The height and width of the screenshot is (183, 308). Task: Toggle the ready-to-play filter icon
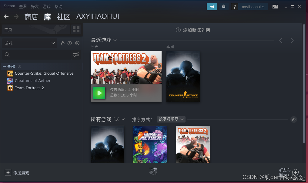point(77,43)
